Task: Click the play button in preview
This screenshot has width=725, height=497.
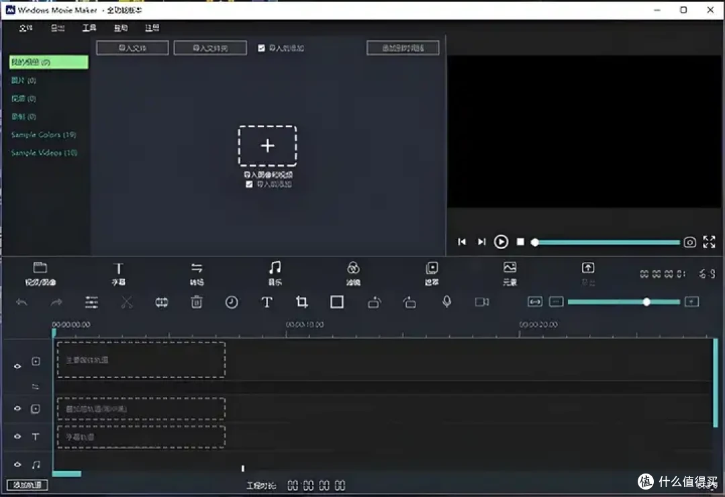Action: coord(501,242)
